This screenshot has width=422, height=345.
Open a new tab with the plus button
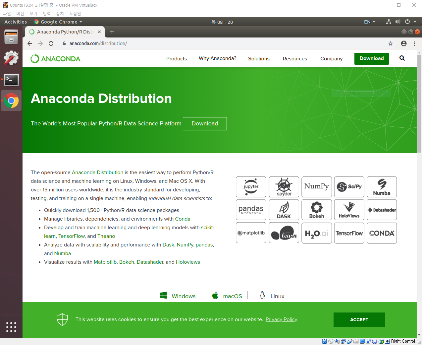click(x=112, y=32)
